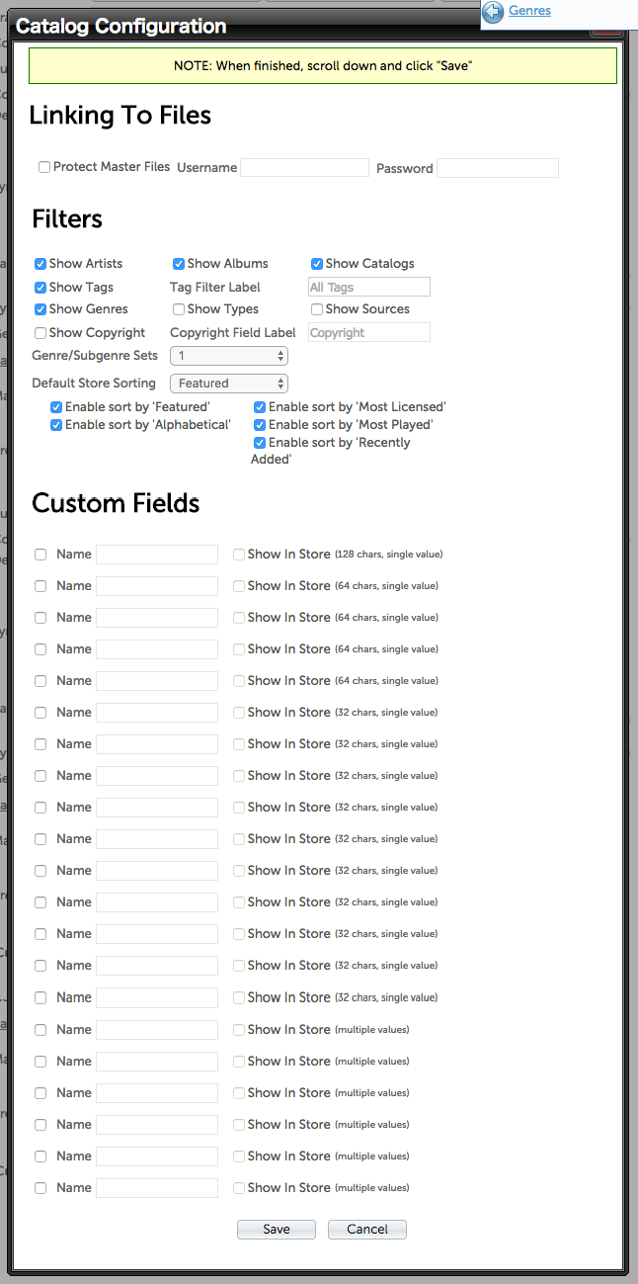This screenshot has width=638, height=1284.
Task: Click the first custom field Name input
Action: (157, 555)
